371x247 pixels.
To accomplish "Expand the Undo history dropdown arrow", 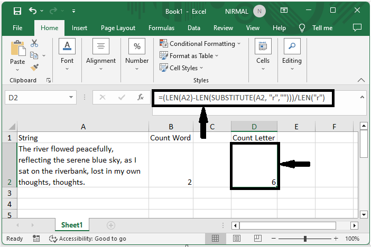I will click(42, 11).
